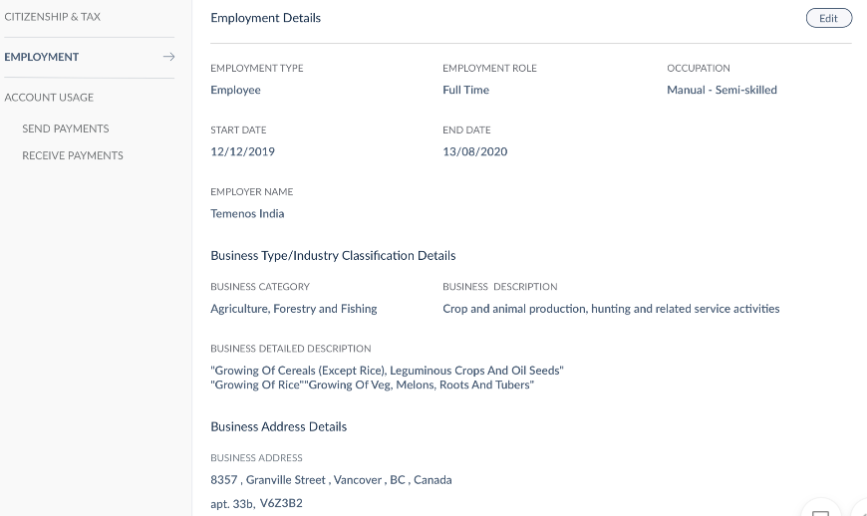This screenshot has height=516, width=867.
Task: Click the end date 13/08/2020
Action: [474, 151]
